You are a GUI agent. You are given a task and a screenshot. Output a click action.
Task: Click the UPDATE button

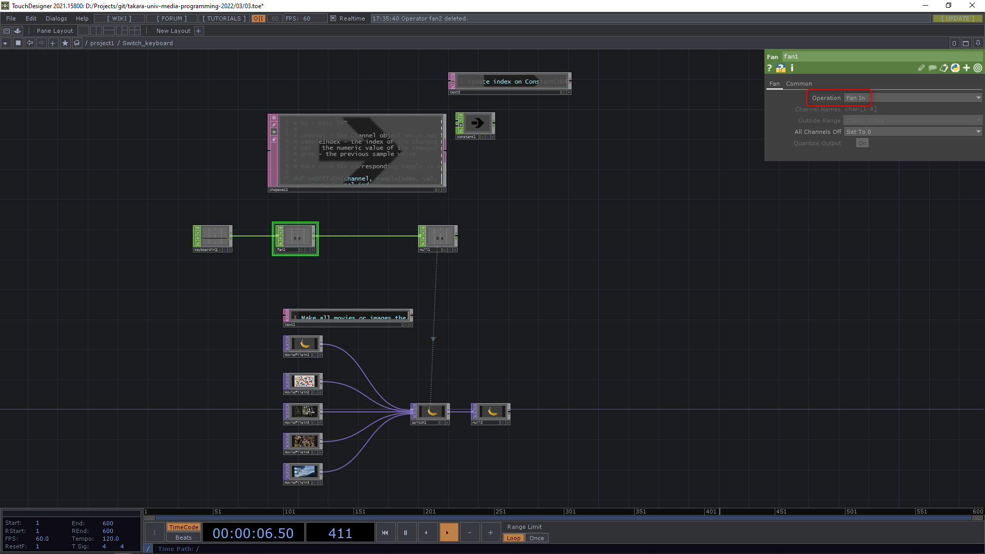(x=957, y=18)
